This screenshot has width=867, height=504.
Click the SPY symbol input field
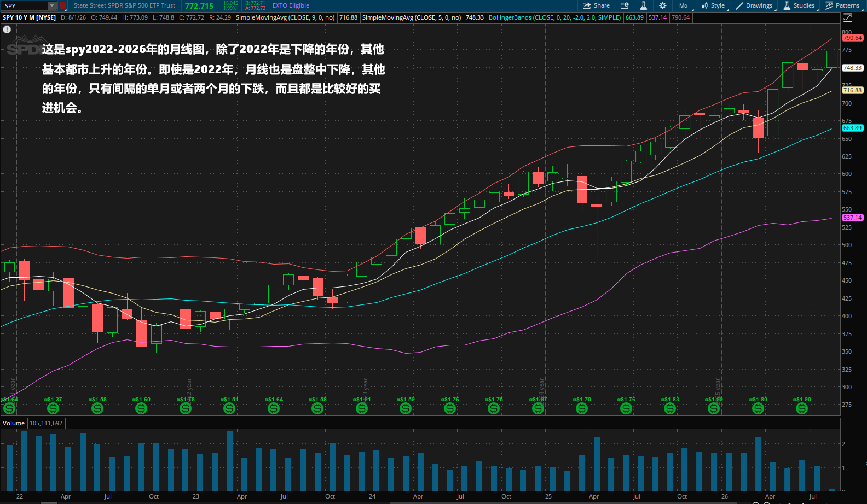(25, 5)
